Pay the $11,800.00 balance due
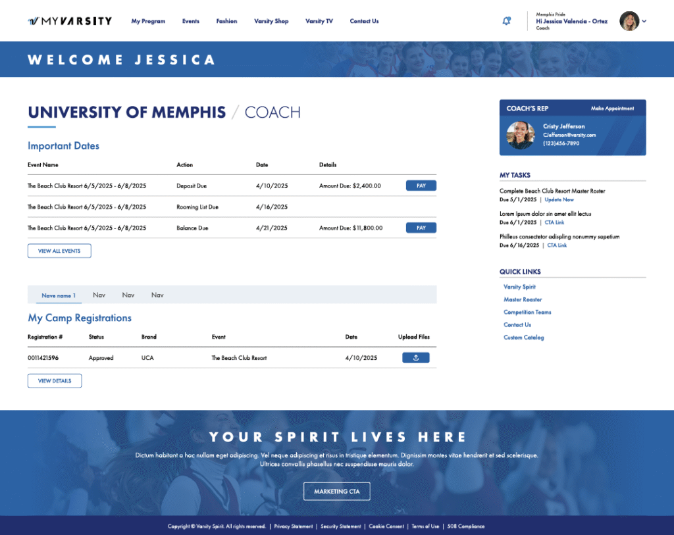This screenshot has height=535, width=674. coord(421,228)
